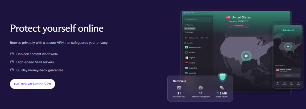This screenshot has height=109, width=306.
Task: Click the Fastest country green icon
Action: 186,47
